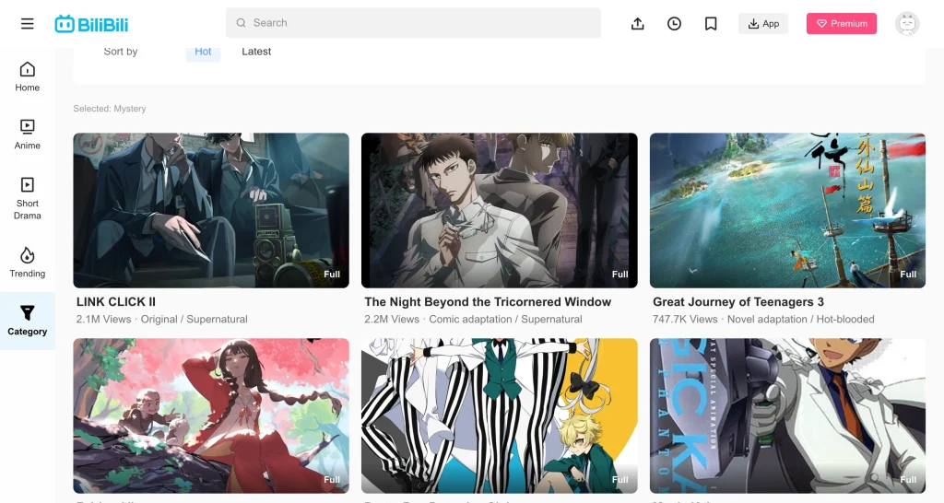This screenshot has height=503, width=944.
Task: Open the upload icon
Action: click(x=638, y=23)
